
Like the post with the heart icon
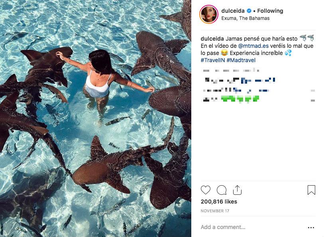[206, 190]
